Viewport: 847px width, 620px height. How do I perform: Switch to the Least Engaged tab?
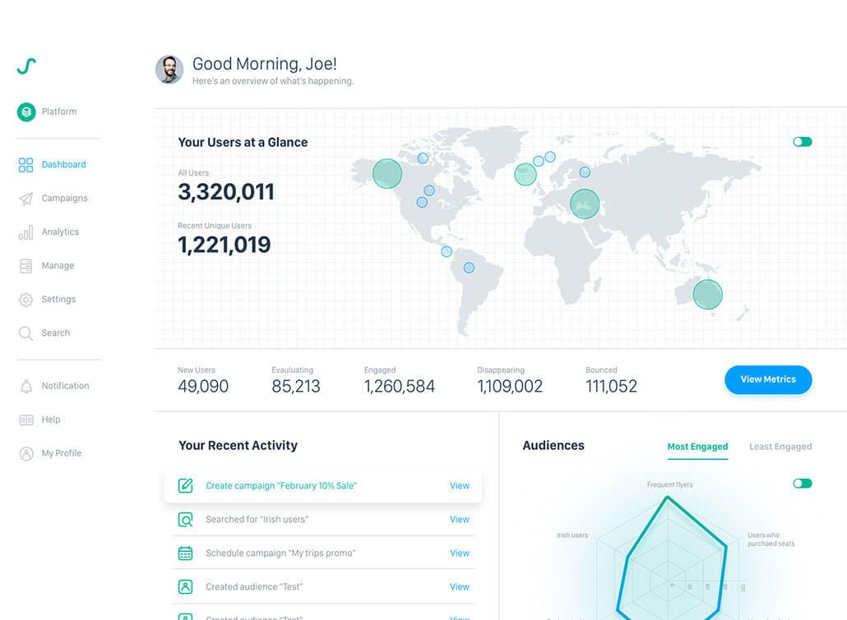tap(780, 446)
